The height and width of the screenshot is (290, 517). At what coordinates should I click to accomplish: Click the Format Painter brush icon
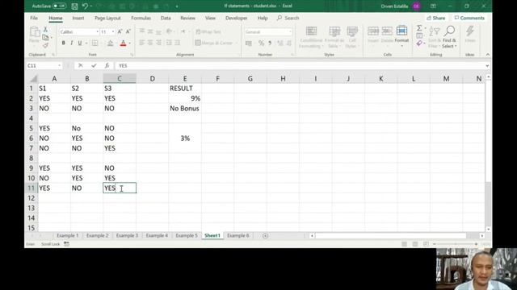(45, 45)
